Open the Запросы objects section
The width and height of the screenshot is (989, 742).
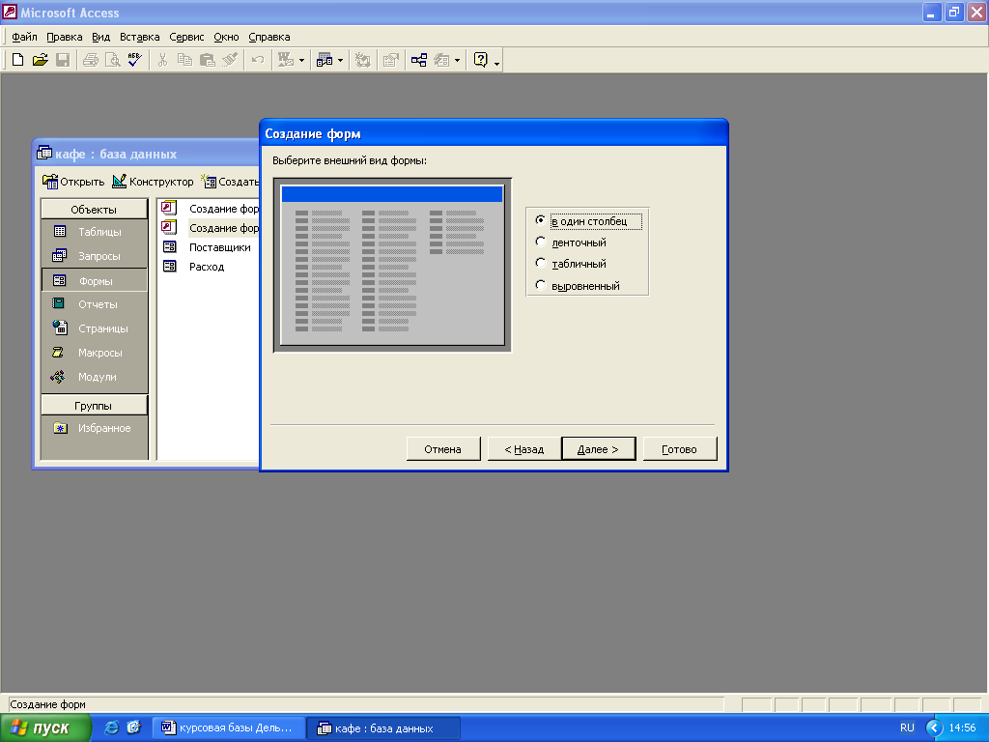(60, 256)
